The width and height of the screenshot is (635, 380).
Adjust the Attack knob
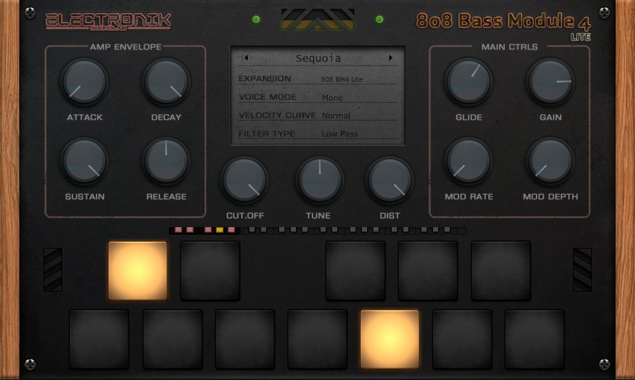point(83,81)
